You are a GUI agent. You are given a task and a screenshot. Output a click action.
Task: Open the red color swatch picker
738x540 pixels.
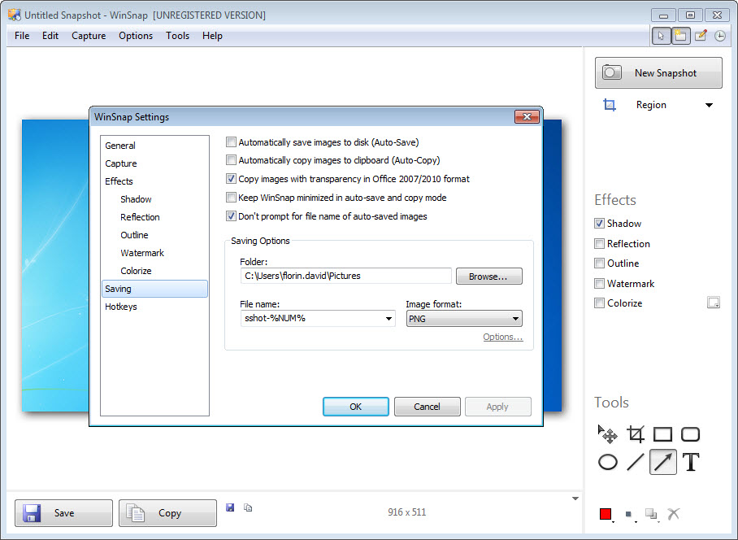coord(606,514)
